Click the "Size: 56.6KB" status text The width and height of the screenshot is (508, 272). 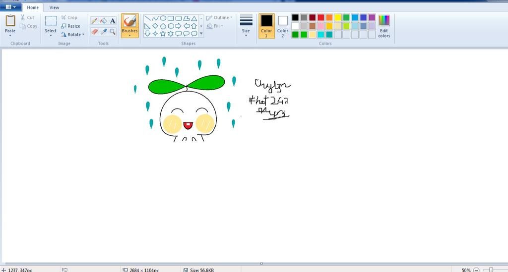(x=201, y=270)
